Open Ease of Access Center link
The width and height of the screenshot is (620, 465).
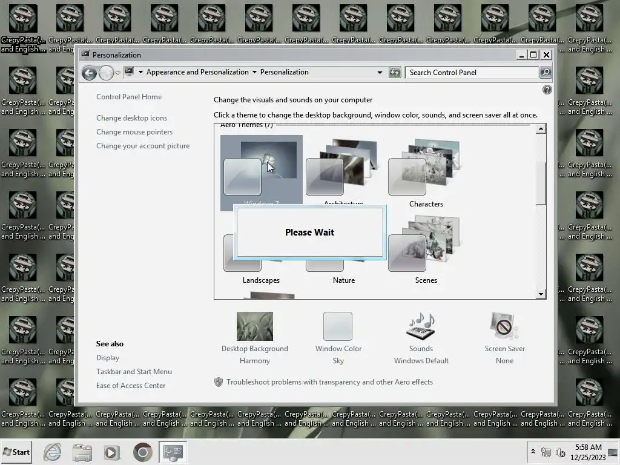131,386
